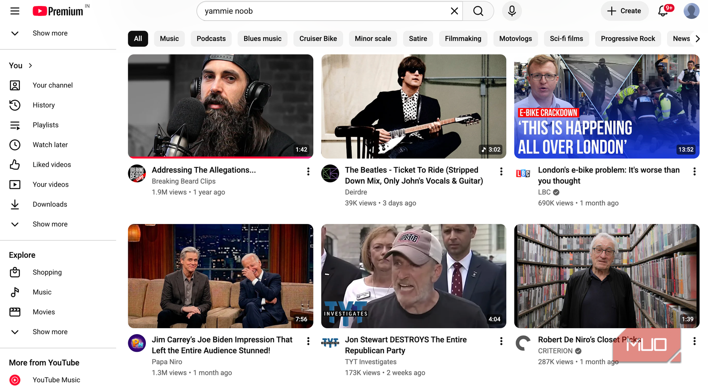This screenshot has width=708, height=390.
Task: Open Papa Niro channel avatar
Action: click(x=137, y=343)
